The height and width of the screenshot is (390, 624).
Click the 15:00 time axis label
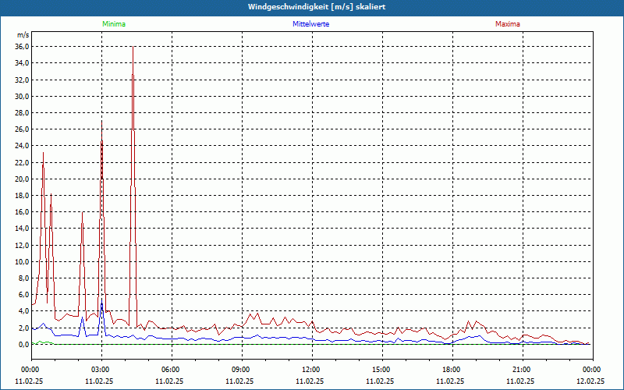pyautogui.click(x=382, y=370)
